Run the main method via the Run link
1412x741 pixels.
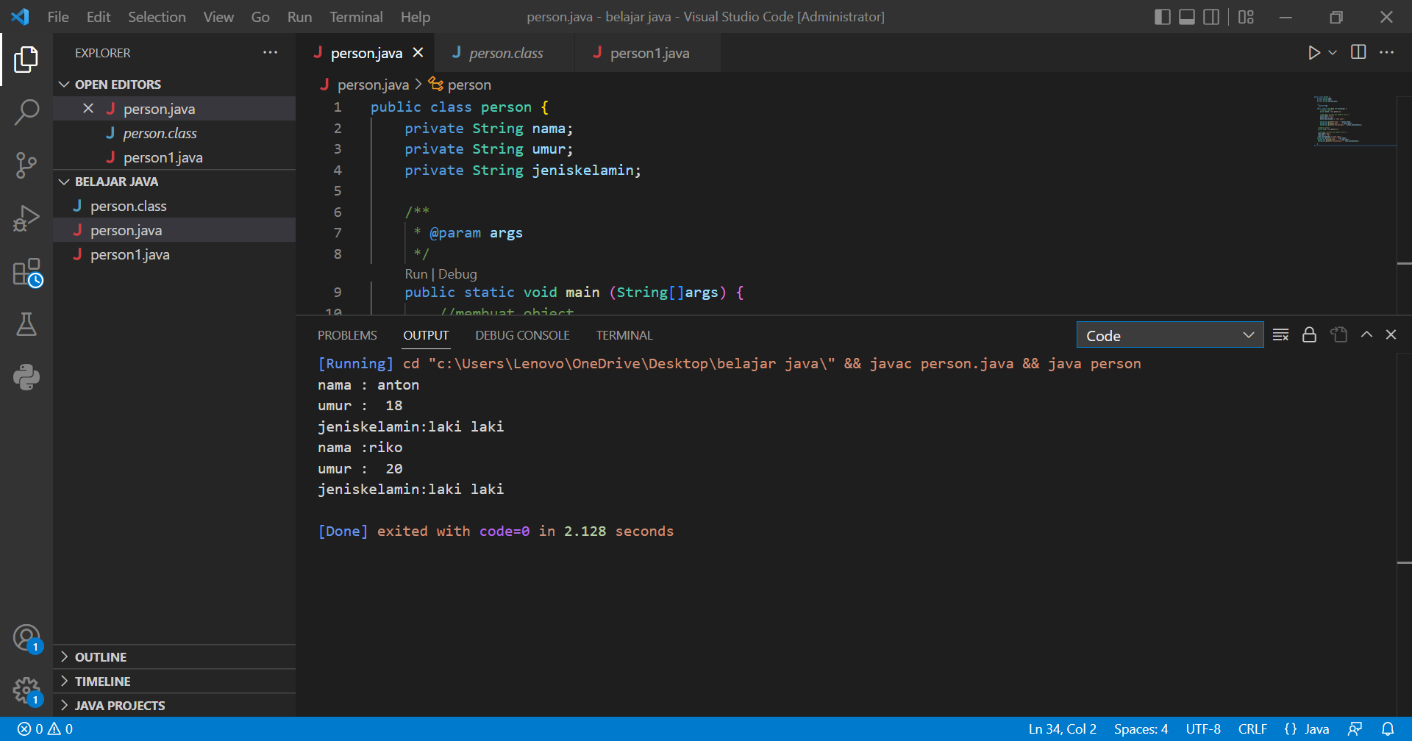click(x=416, y=273)
